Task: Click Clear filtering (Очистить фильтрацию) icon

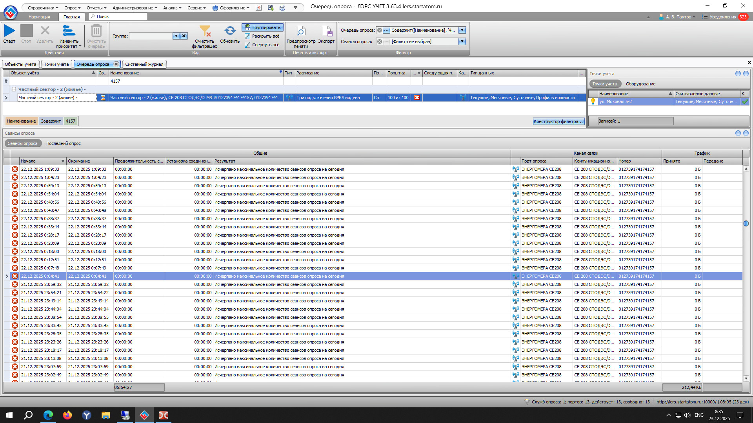Action: coord(205,31)
